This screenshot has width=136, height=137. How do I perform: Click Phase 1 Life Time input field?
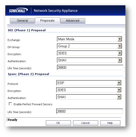click(x=90, y=67)
